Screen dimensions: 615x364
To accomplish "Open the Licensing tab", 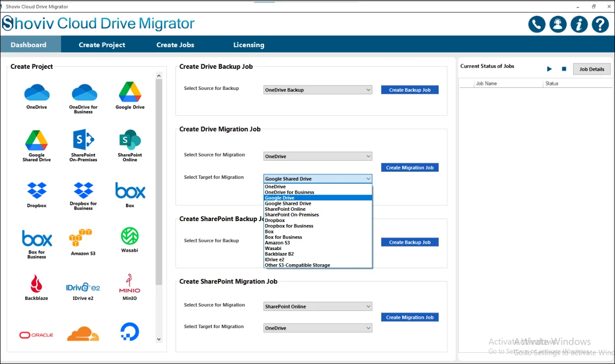I will (x=249, y=45).
